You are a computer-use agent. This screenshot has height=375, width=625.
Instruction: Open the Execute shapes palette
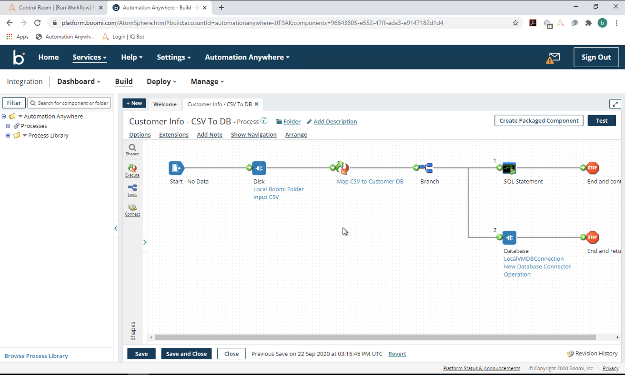[132, 170]
